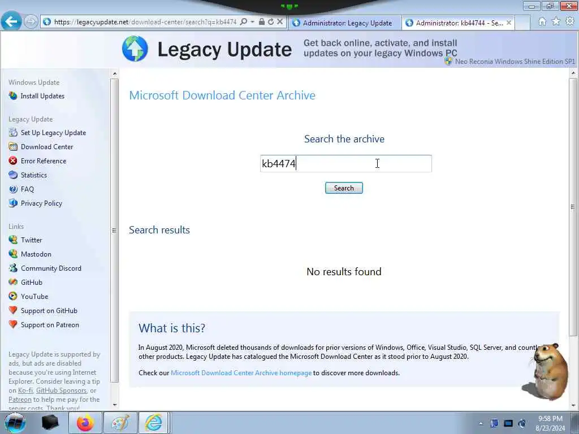
Task: Close the kb44744 search tab
Action: pyautogui.click(x=509, y=23)
